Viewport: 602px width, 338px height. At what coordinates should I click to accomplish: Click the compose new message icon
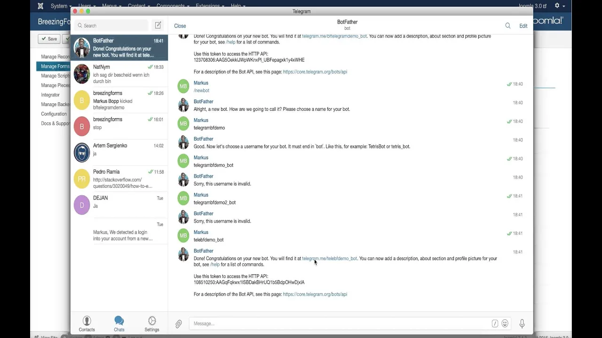[x=158, y=25]
